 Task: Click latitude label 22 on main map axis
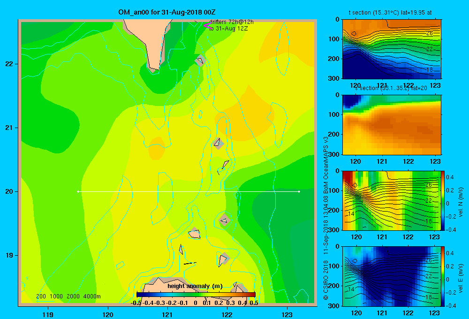coord(9,64)
